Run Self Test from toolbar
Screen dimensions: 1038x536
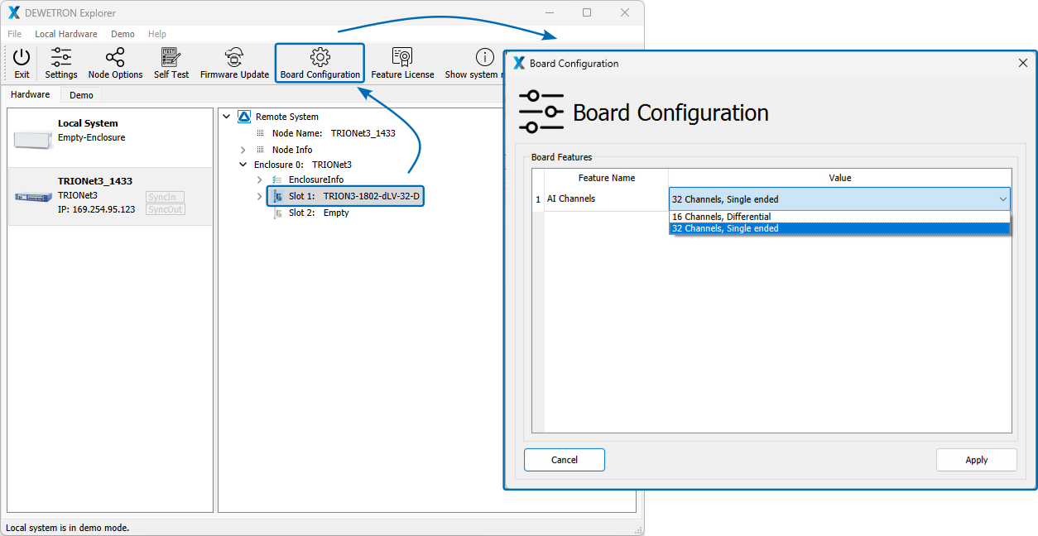click(171, 64)
